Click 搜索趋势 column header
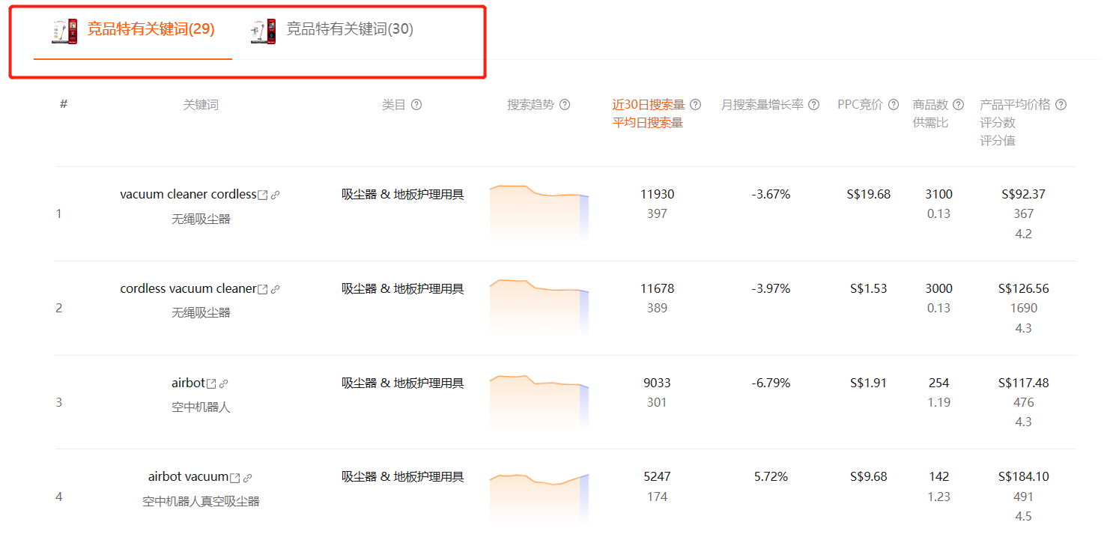 [x=531, y=105]
